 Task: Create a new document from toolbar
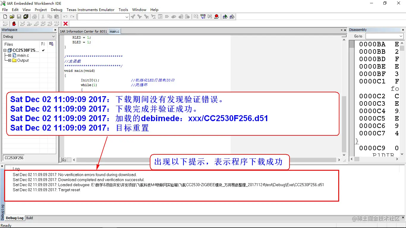pyautogui.click(x=5, y=17)
